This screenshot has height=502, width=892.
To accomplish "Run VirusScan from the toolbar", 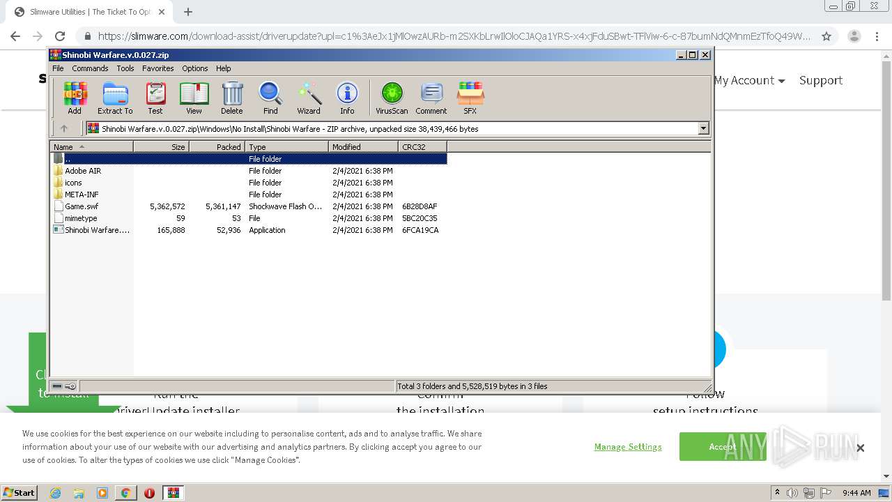I will [392, 98].
